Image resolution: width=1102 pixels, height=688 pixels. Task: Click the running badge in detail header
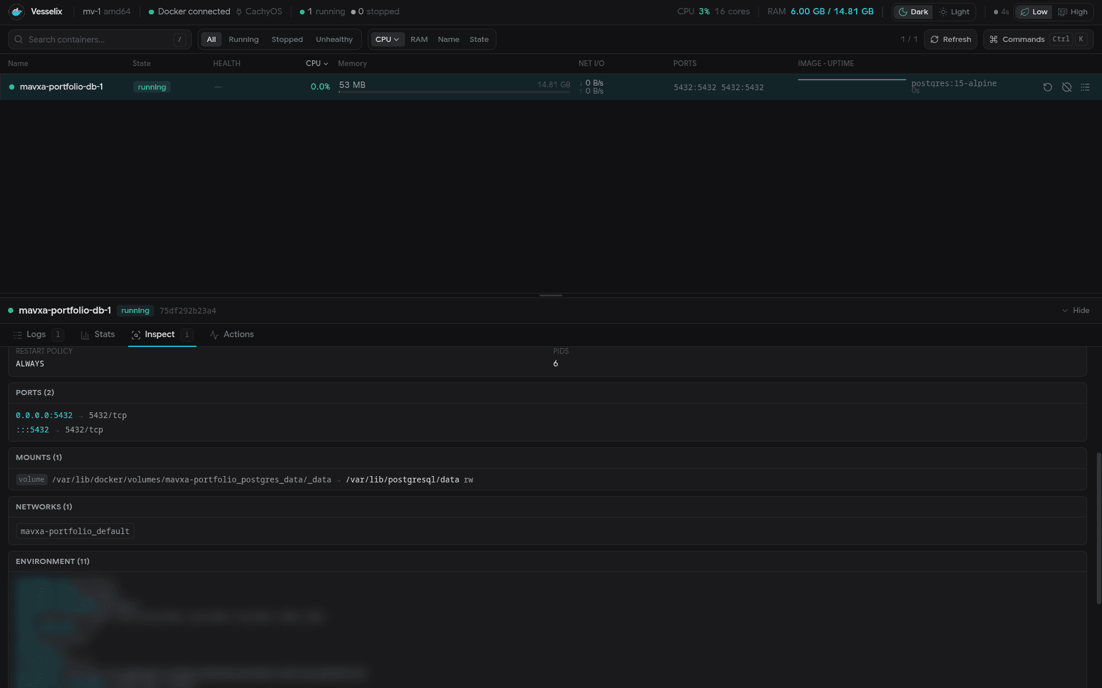pyautogui.click(x=135, y=311)
